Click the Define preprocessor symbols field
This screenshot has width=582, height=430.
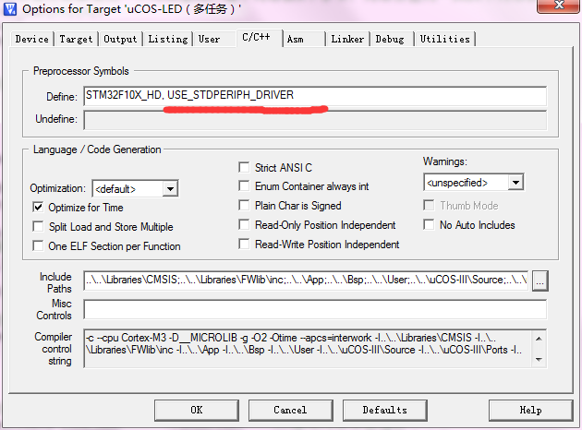314,96
